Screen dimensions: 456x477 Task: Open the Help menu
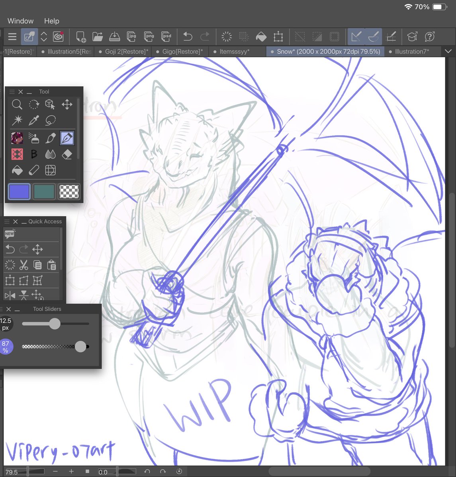pos(51,21)
